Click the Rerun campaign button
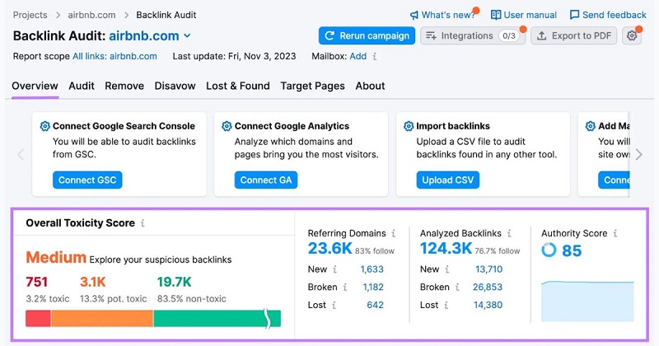 point(367,35)
